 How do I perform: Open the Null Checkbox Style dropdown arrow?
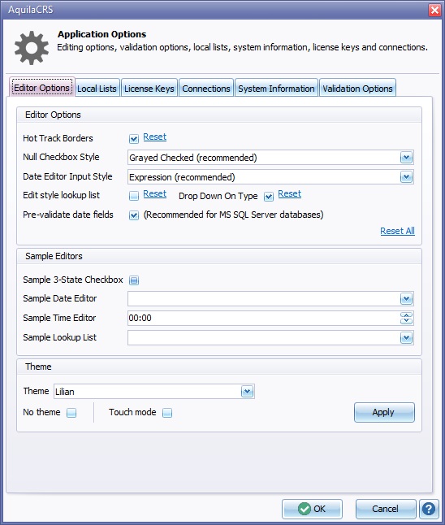point(406,158)
